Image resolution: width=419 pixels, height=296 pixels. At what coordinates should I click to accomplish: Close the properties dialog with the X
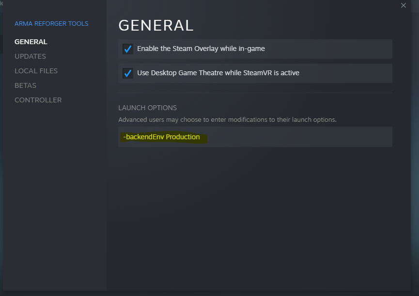click(x=403, y=5)
